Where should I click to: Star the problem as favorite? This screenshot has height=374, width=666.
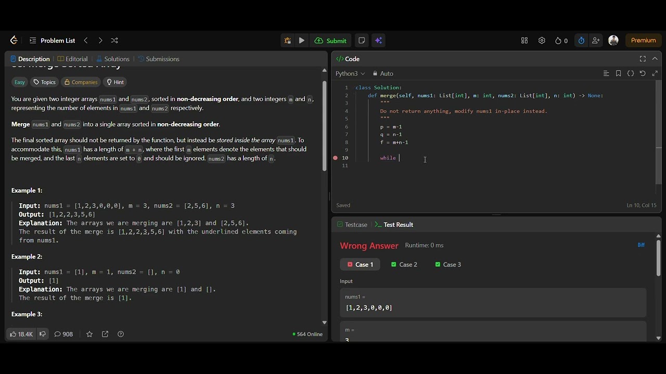[x=89, y=334]
